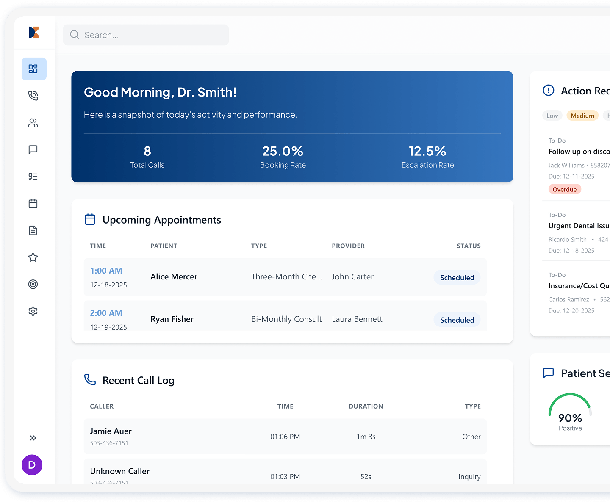Click the Search input field
This screenshot has height=503, width=610.
[146, 35]
